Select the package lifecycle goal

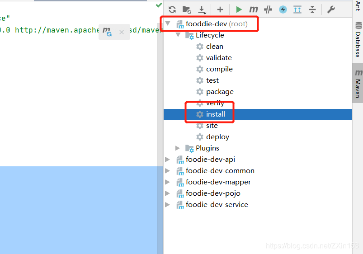pos(220,92)
